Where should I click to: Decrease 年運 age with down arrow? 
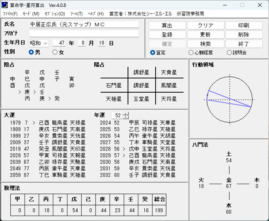[126, 117]
